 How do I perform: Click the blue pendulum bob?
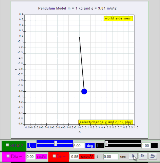[x=84, y=91]
